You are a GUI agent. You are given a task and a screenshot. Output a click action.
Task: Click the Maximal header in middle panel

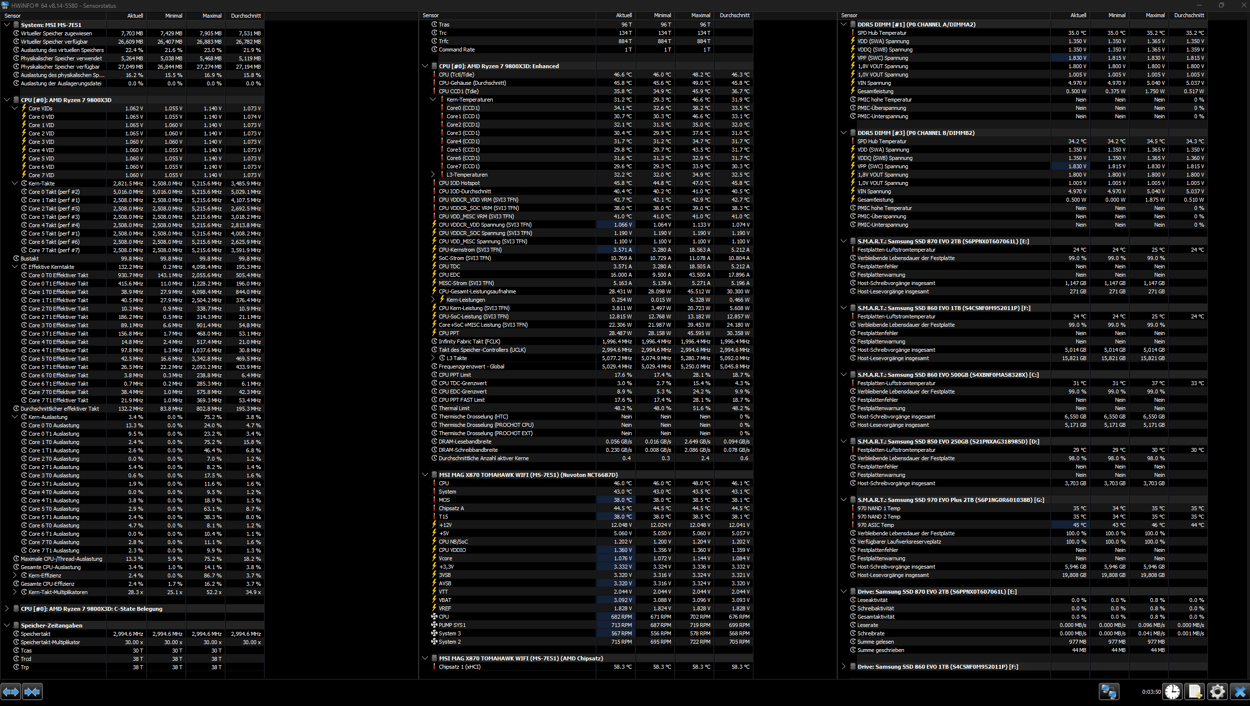click(700, 15)
